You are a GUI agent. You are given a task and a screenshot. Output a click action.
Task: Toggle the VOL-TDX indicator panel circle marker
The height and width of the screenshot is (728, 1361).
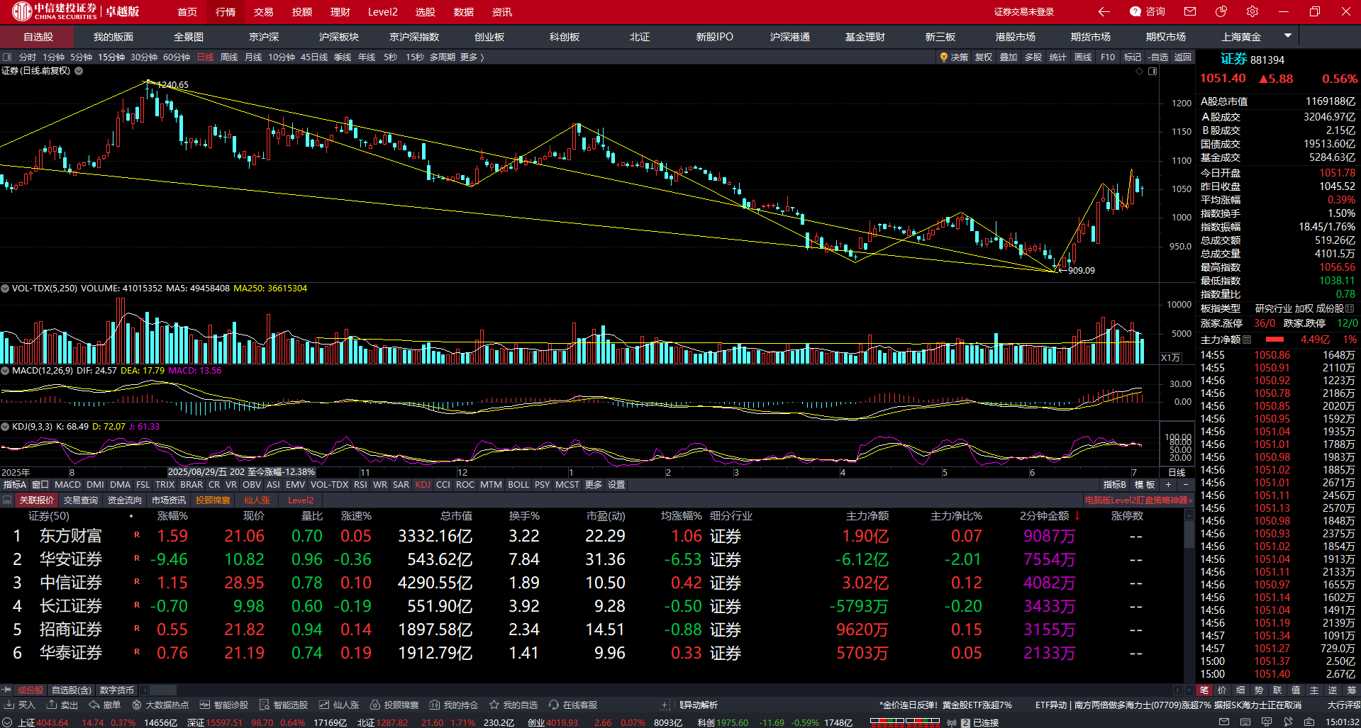tap(5, 289)
